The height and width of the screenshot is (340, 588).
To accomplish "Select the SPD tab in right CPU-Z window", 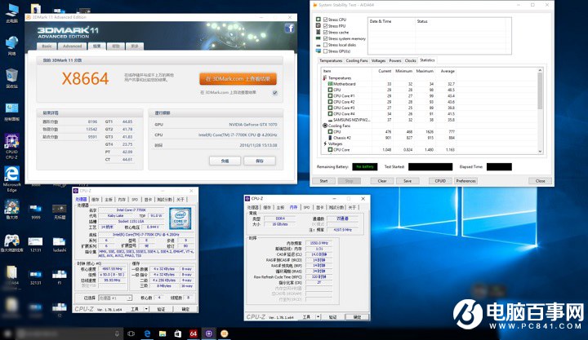I will coord(307,207).
